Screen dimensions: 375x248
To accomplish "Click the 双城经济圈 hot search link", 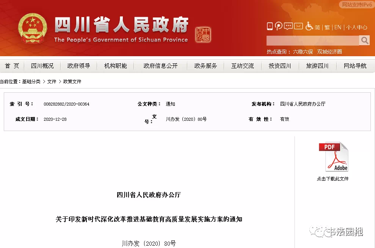I will tap(329, 52).
